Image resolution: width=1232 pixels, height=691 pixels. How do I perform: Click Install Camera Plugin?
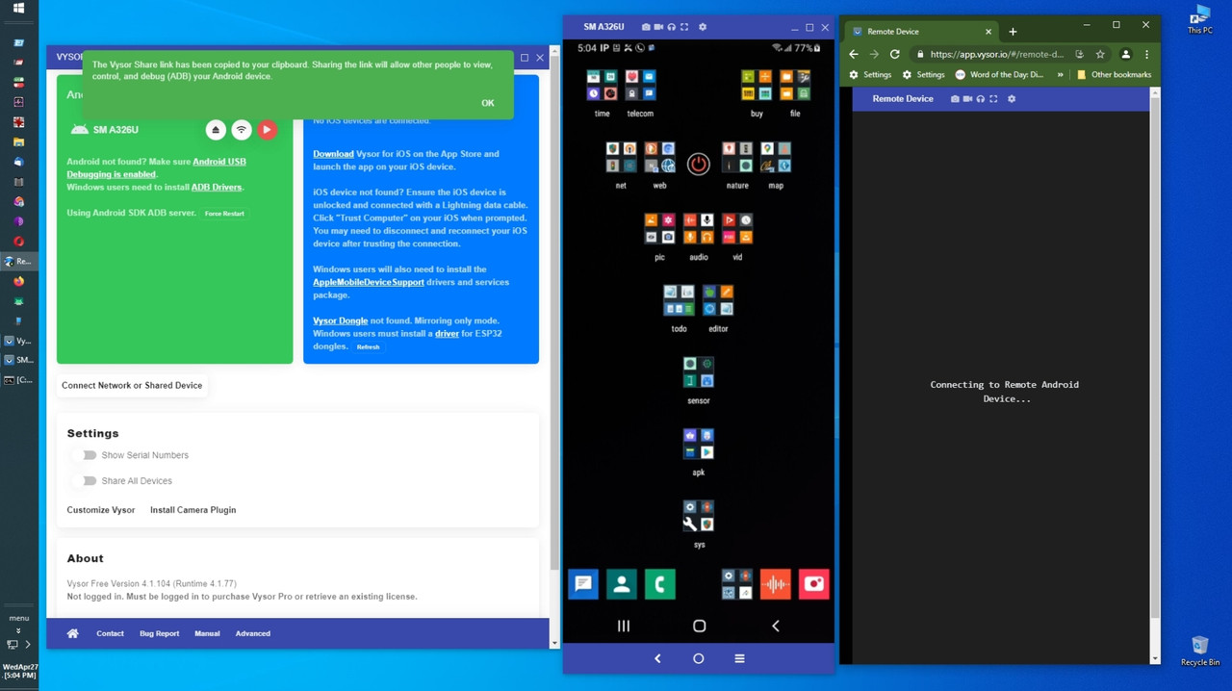click(x=192, y=510)
